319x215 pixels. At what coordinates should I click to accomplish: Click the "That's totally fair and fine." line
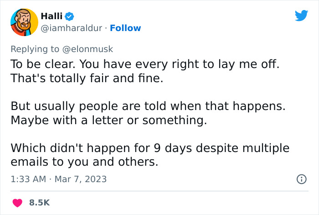[87, 79]
